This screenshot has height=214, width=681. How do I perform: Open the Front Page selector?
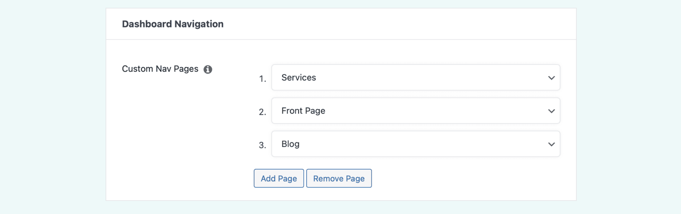point(415,111)
